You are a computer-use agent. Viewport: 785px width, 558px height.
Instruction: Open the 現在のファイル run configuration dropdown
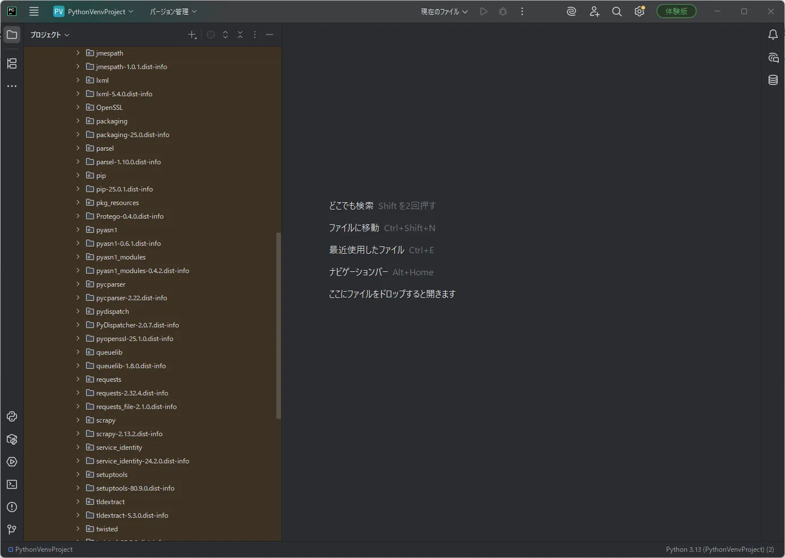click(444, 11)
